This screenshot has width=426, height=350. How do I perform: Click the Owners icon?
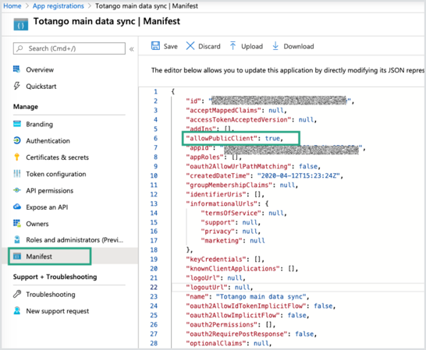click(17, 223)
